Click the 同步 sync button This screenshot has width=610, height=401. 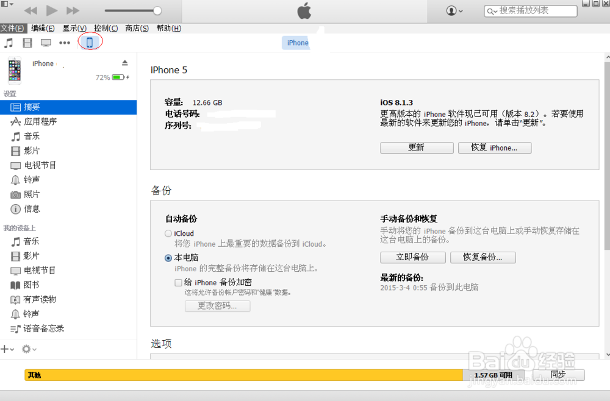click(558, 375)
